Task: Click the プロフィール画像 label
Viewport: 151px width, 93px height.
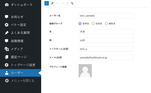Action: (x=58, y=67)
